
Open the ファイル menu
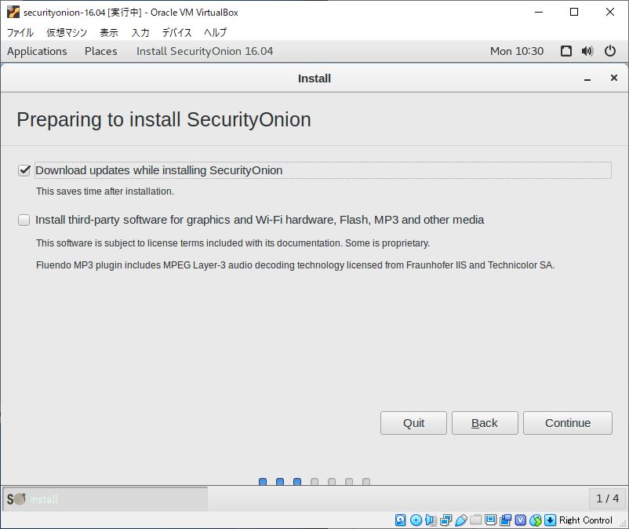pos(20,32)
